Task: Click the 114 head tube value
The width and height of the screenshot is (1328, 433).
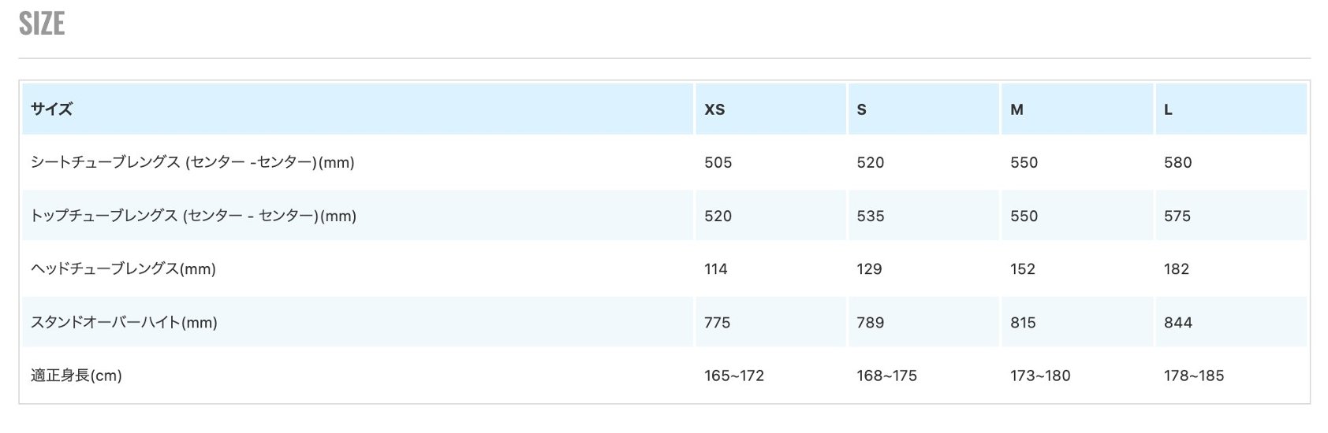Action: click(715, 269)
